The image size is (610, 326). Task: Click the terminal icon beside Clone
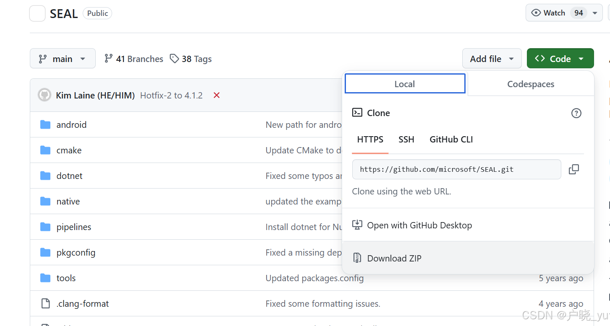coord(357,112)
